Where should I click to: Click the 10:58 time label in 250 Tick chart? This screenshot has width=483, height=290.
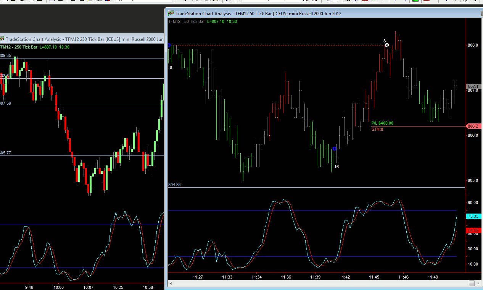tap(147, 287)
